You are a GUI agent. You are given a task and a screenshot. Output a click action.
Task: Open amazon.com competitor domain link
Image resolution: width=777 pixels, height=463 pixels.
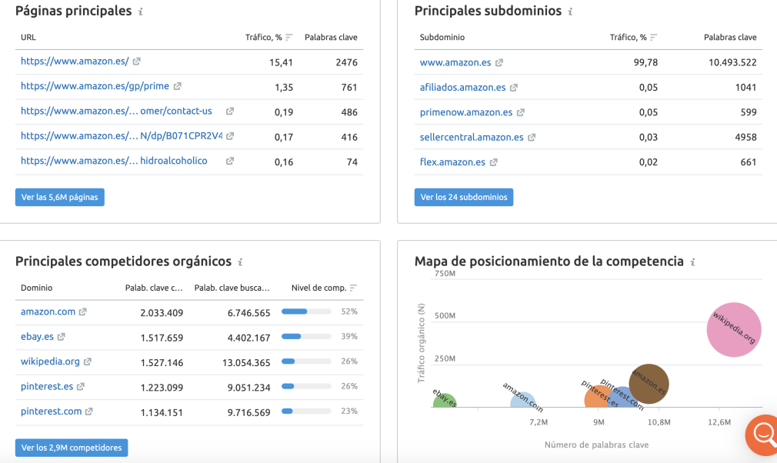48,312
